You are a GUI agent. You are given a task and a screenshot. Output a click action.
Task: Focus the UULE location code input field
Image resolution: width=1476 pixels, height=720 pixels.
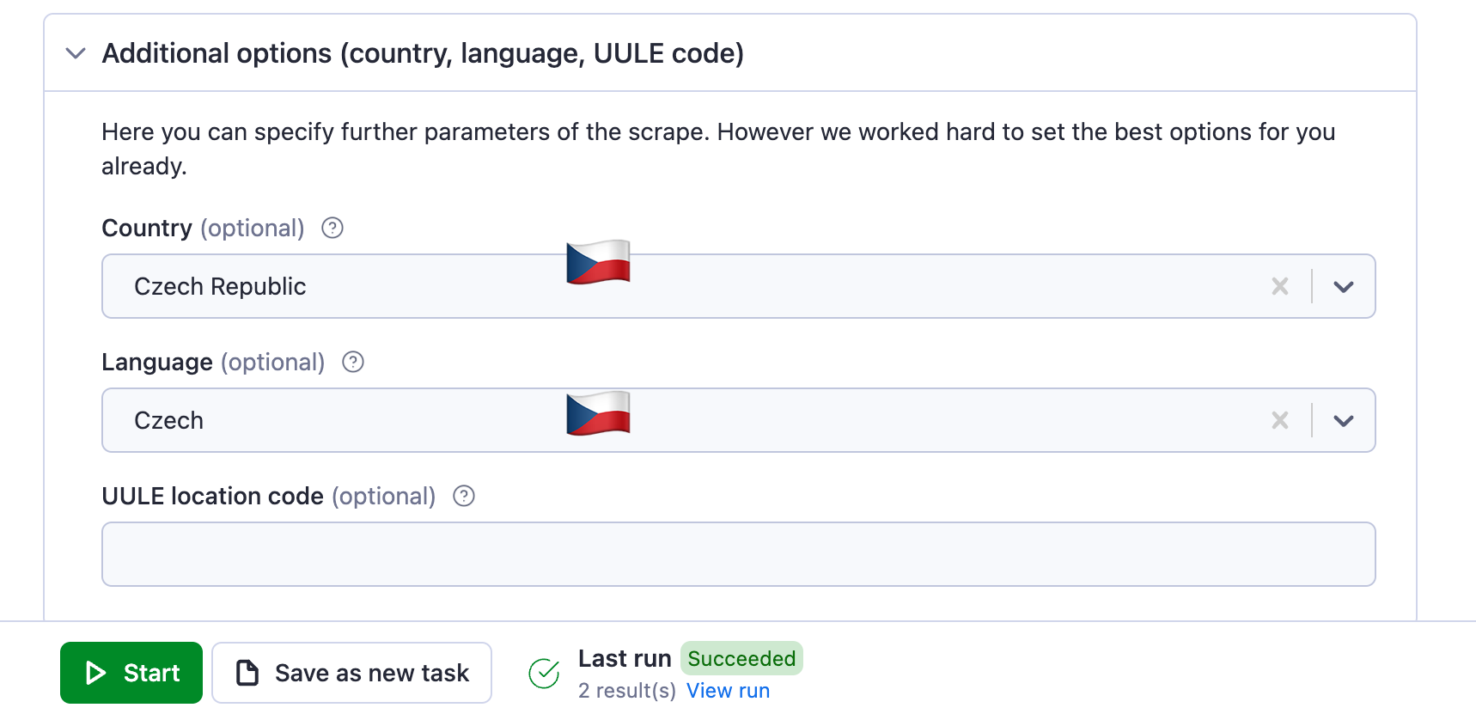click(x=739, y=554)
